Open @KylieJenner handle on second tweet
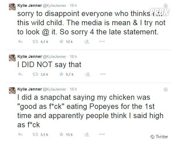Viewport: 178px width, 141px height. click(x=54, y=56)
